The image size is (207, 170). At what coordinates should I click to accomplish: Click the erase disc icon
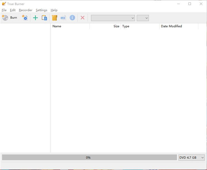[x=25, y=18]
